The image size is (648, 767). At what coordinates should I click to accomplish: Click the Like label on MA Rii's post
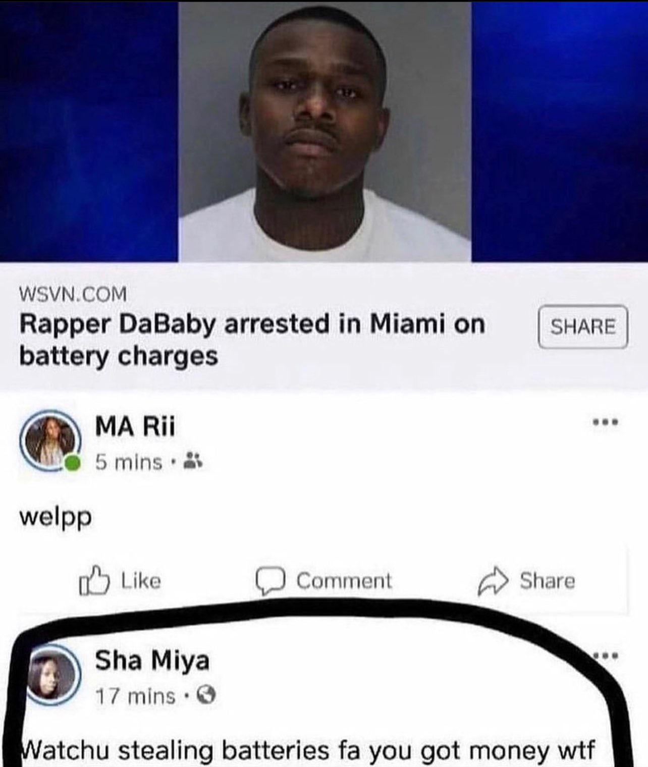coord(141,581)
